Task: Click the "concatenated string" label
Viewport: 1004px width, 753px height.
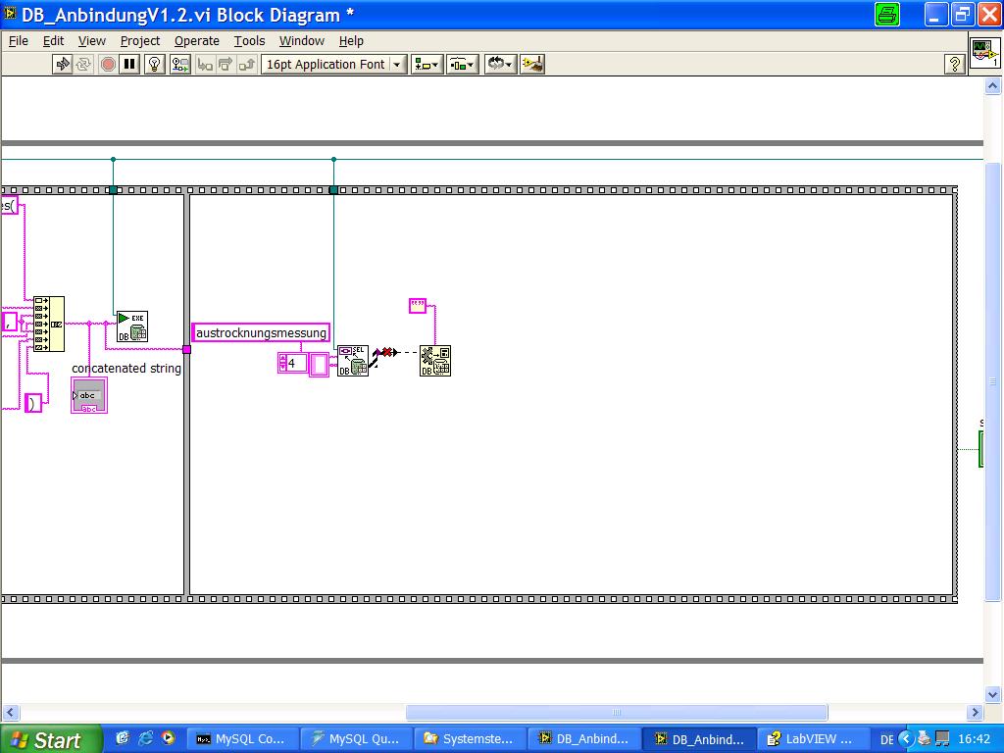Action: pos(126,369)
